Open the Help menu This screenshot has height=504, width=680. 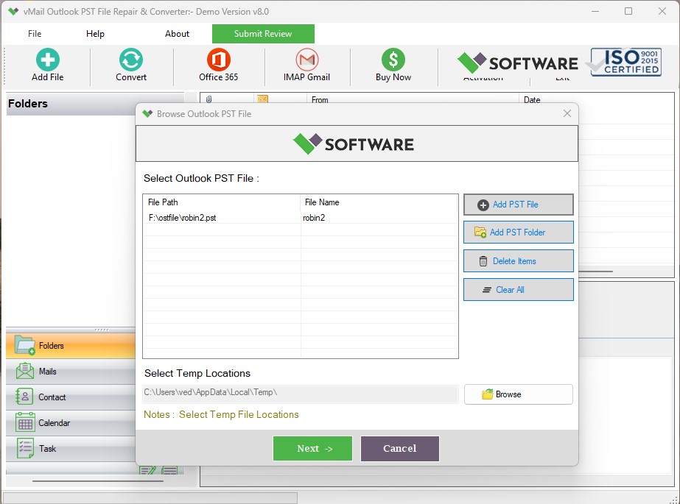pyautogui.click(x=95, y=33)
